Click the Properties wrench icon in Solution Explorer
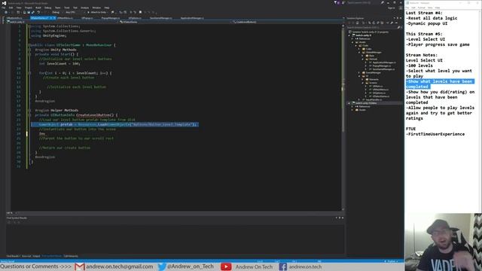The image size is (482, 271). [x=392, y=23]
